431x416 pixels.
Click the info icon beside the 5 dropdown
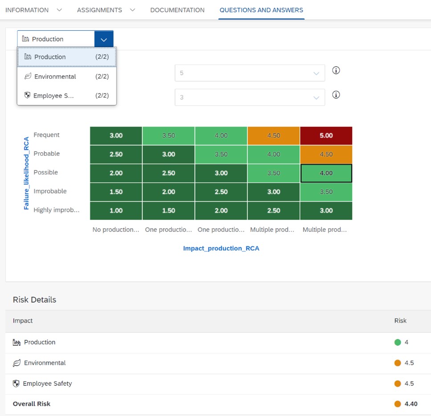(336, 70)
